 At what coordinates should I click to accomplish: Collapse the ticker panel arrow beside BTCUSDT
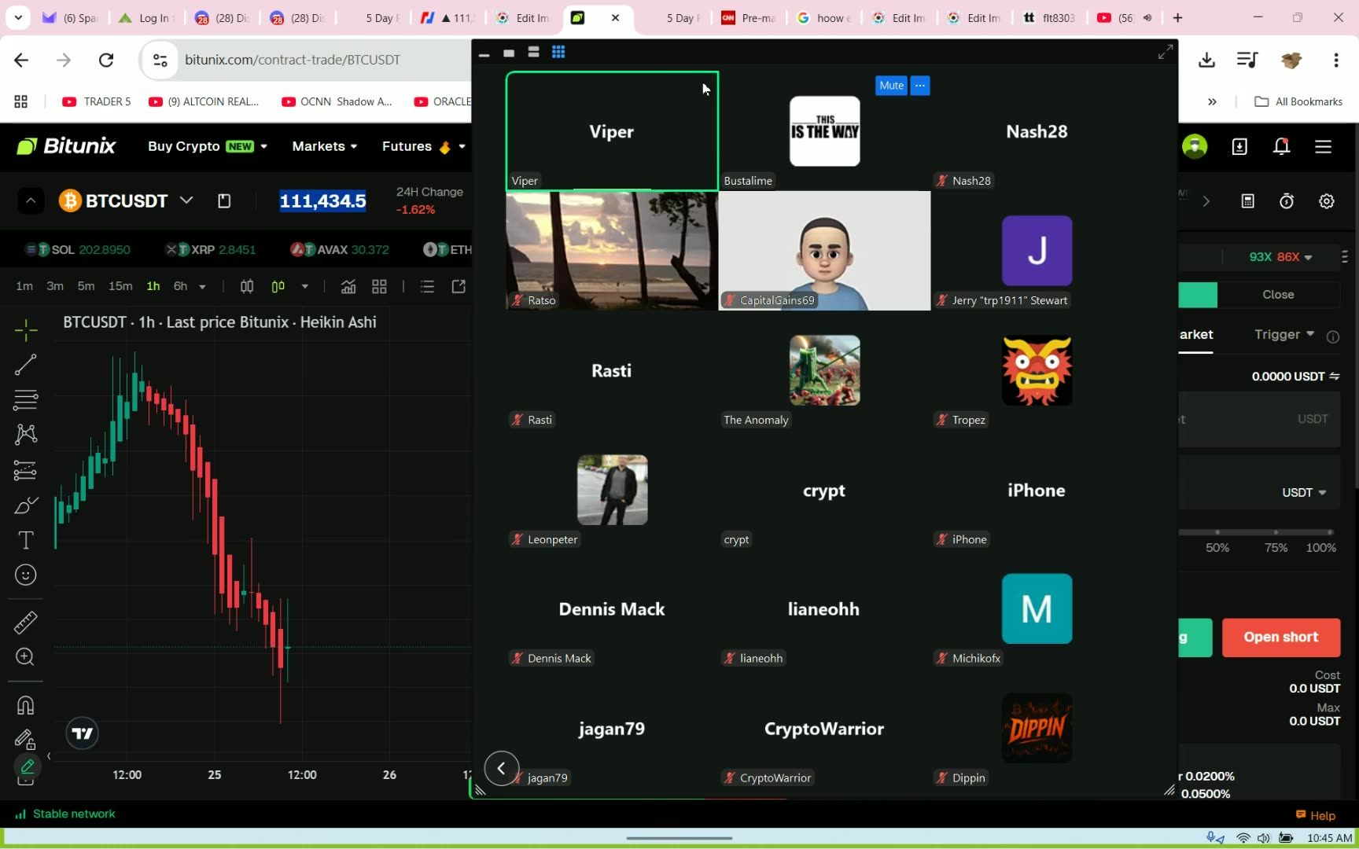click(x=31, y=201)
